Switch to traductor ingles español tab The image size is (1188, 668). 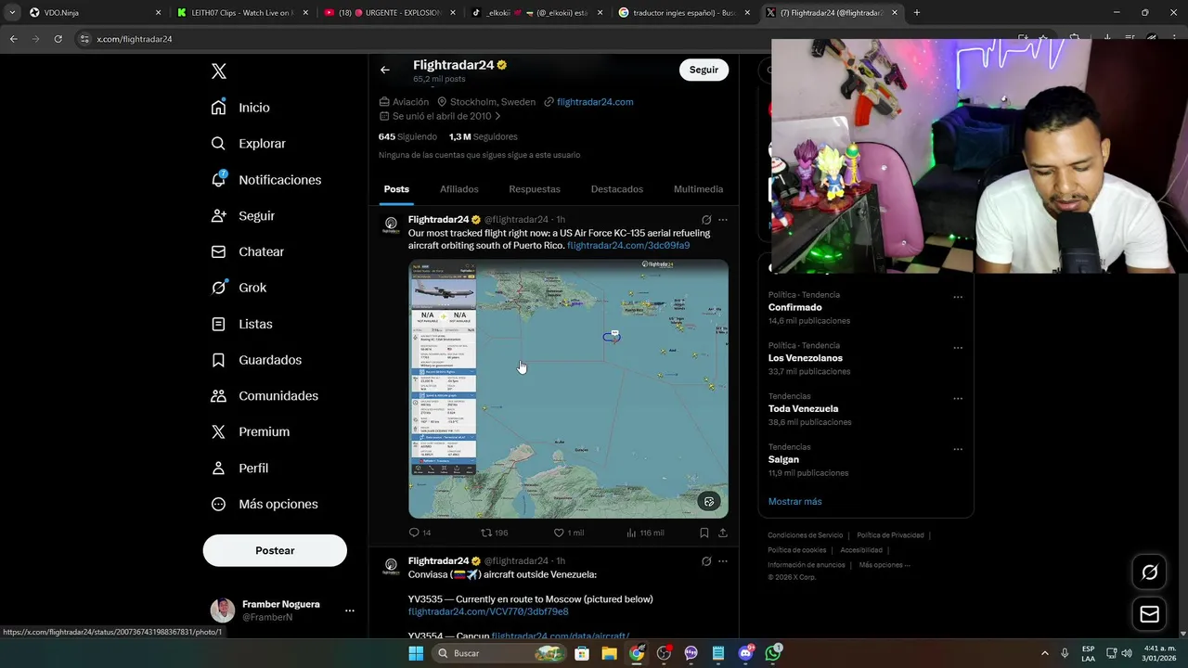pos(683,13)
